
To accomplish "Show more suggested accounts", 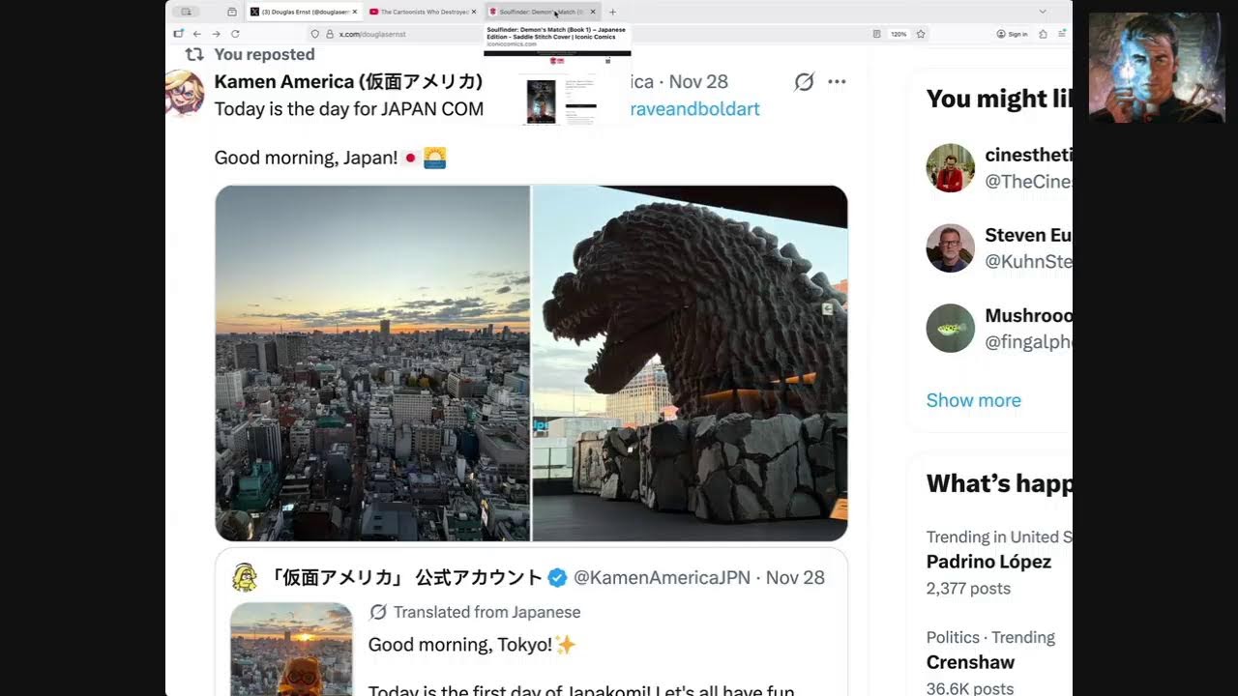I will 973,400.
